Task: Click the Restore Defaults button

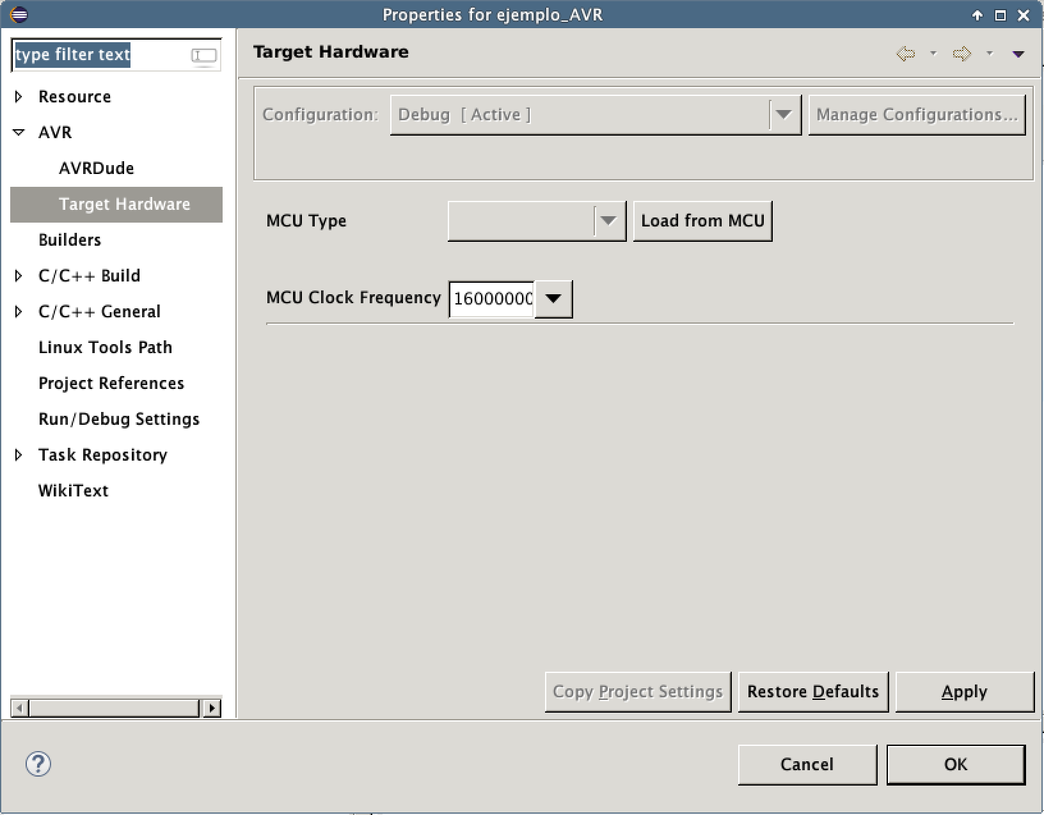Action: tap(812, 692)
